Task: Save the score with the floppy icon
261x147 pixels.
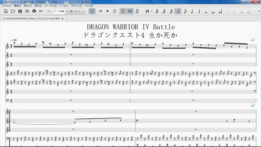Action: click(20, 11)
